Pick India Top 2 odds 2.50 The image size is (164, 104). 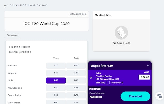coord(76,80)
